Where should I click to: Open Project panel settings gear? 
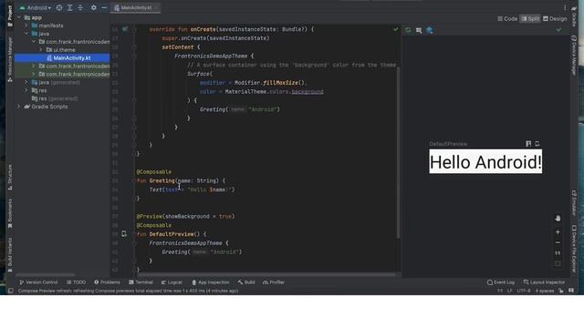[x=93, y=7]
